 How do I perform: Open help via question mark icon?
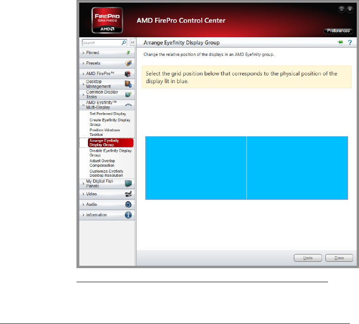click(x=350, y=42)
